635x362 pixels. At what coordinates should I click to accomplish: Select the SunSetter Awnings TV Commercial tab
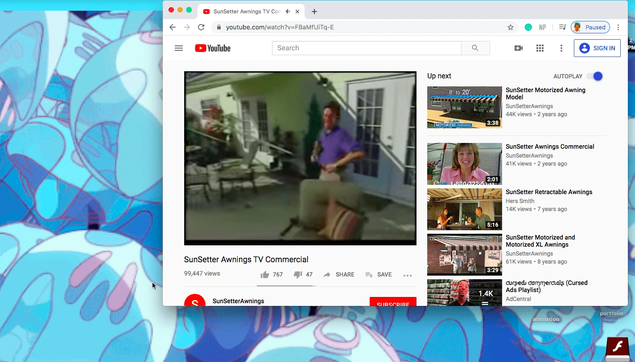click(252, 12)
